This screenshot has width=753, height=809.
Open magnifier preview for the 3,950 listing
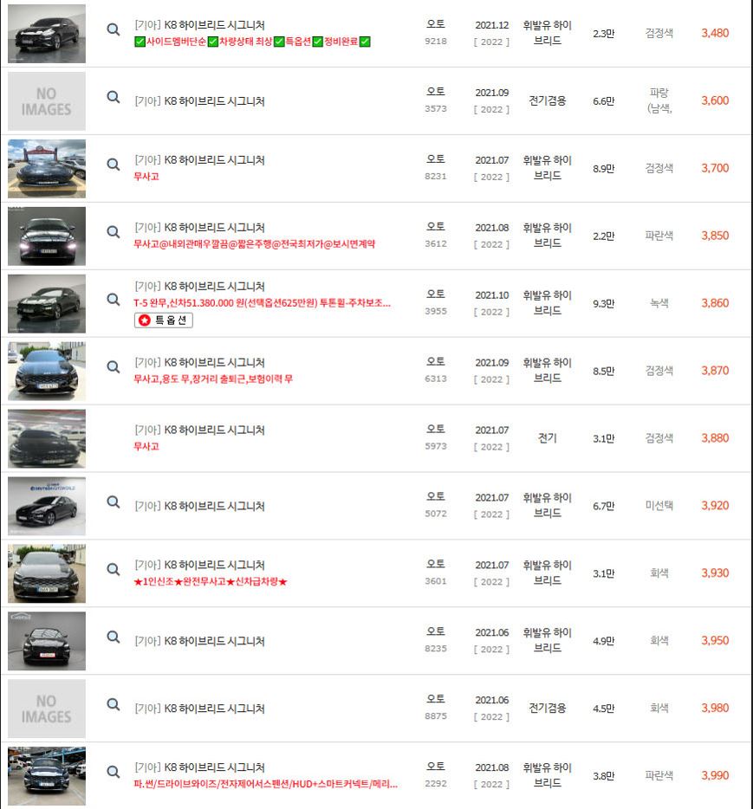(x=113, y=637)
